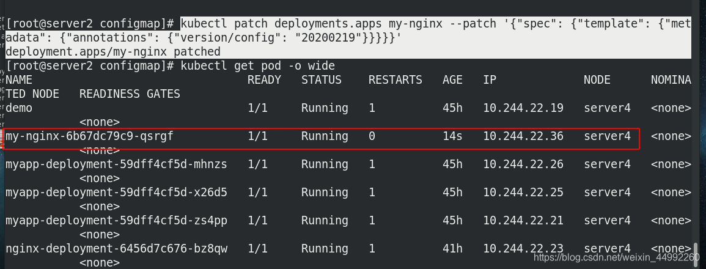
Task: Click the NAME column header
Action: point(19,80)
